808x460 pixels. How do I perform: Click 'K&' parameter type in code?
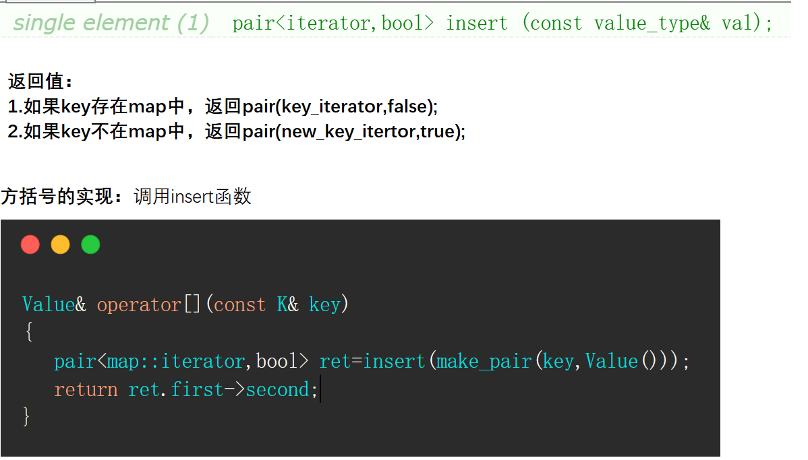287,304
